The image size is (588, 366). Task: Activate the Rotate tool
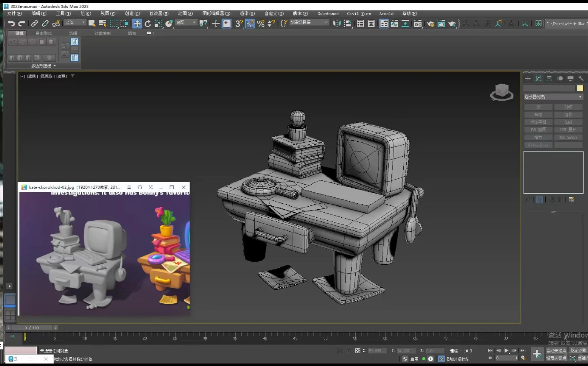[148, 24]
